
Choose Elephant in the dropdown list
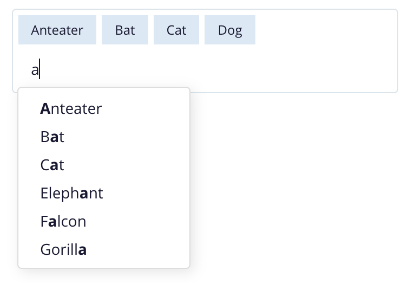71,194
